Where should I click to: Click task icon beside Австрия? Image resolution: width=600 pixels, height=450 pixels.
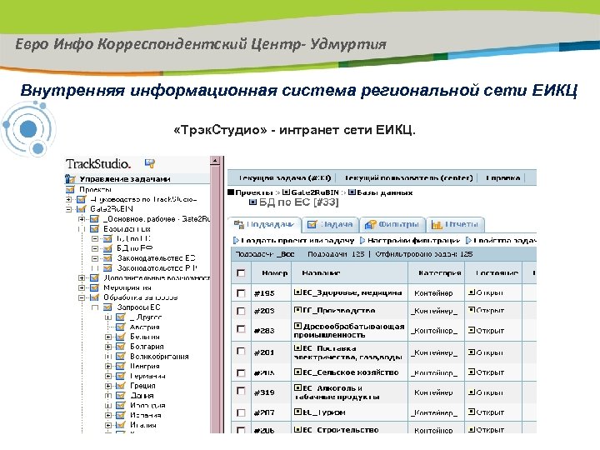point(121,327)
